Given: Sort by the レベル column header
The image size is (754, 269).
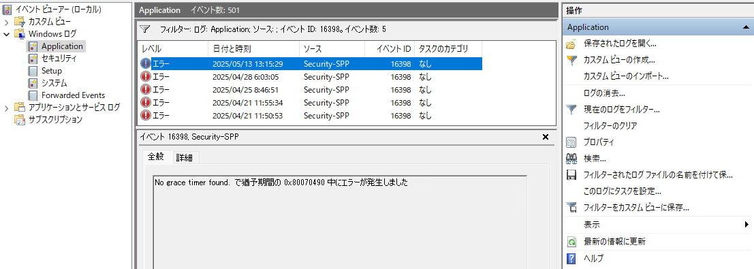Looking at the screenshot, I should (x=172, y=48).
